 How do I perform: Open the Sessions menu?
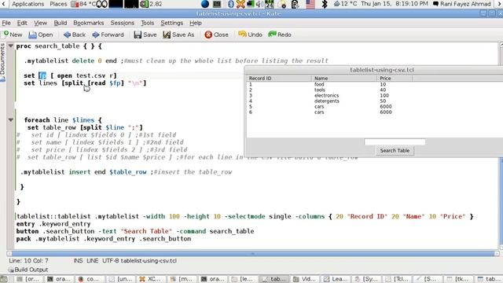pos(123,23)
